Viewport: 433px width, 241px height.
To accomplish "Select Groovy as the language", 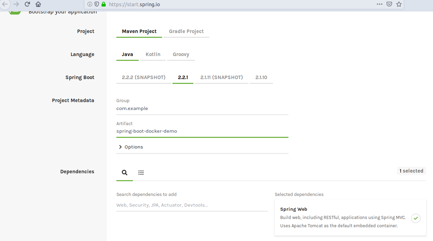I will 181,54.
